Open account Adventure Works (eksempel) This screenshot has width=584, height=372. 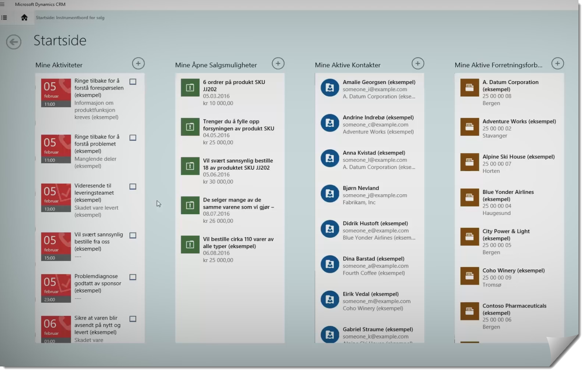(x=519, y=121)
